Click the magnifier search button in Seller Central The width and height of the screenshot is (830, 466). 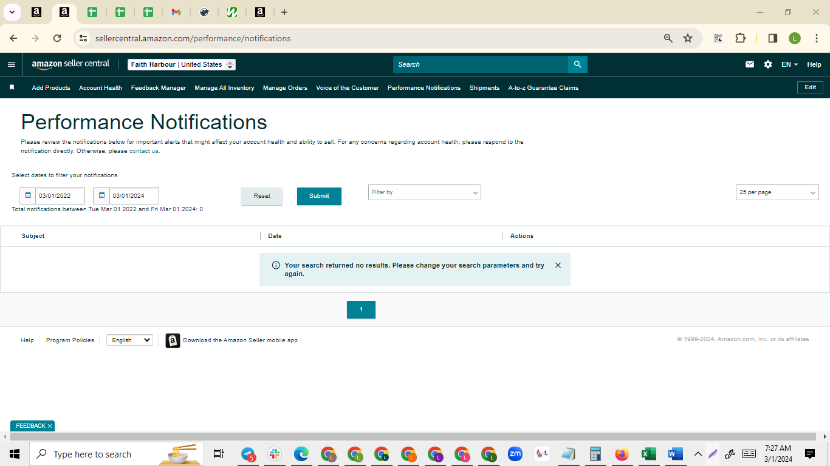[x=577, y=64]
